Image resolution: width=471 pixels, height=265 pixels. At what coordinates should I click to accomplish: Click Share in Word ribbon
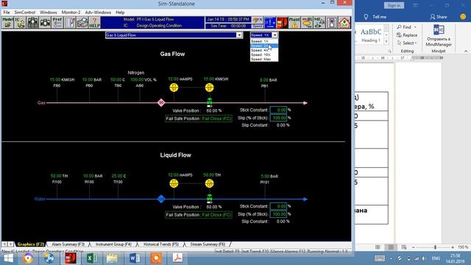439,17
